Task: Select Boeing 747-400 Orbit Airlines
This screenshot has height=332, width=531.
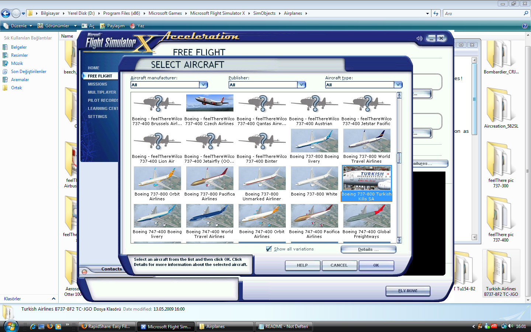Action: (262, 216)
